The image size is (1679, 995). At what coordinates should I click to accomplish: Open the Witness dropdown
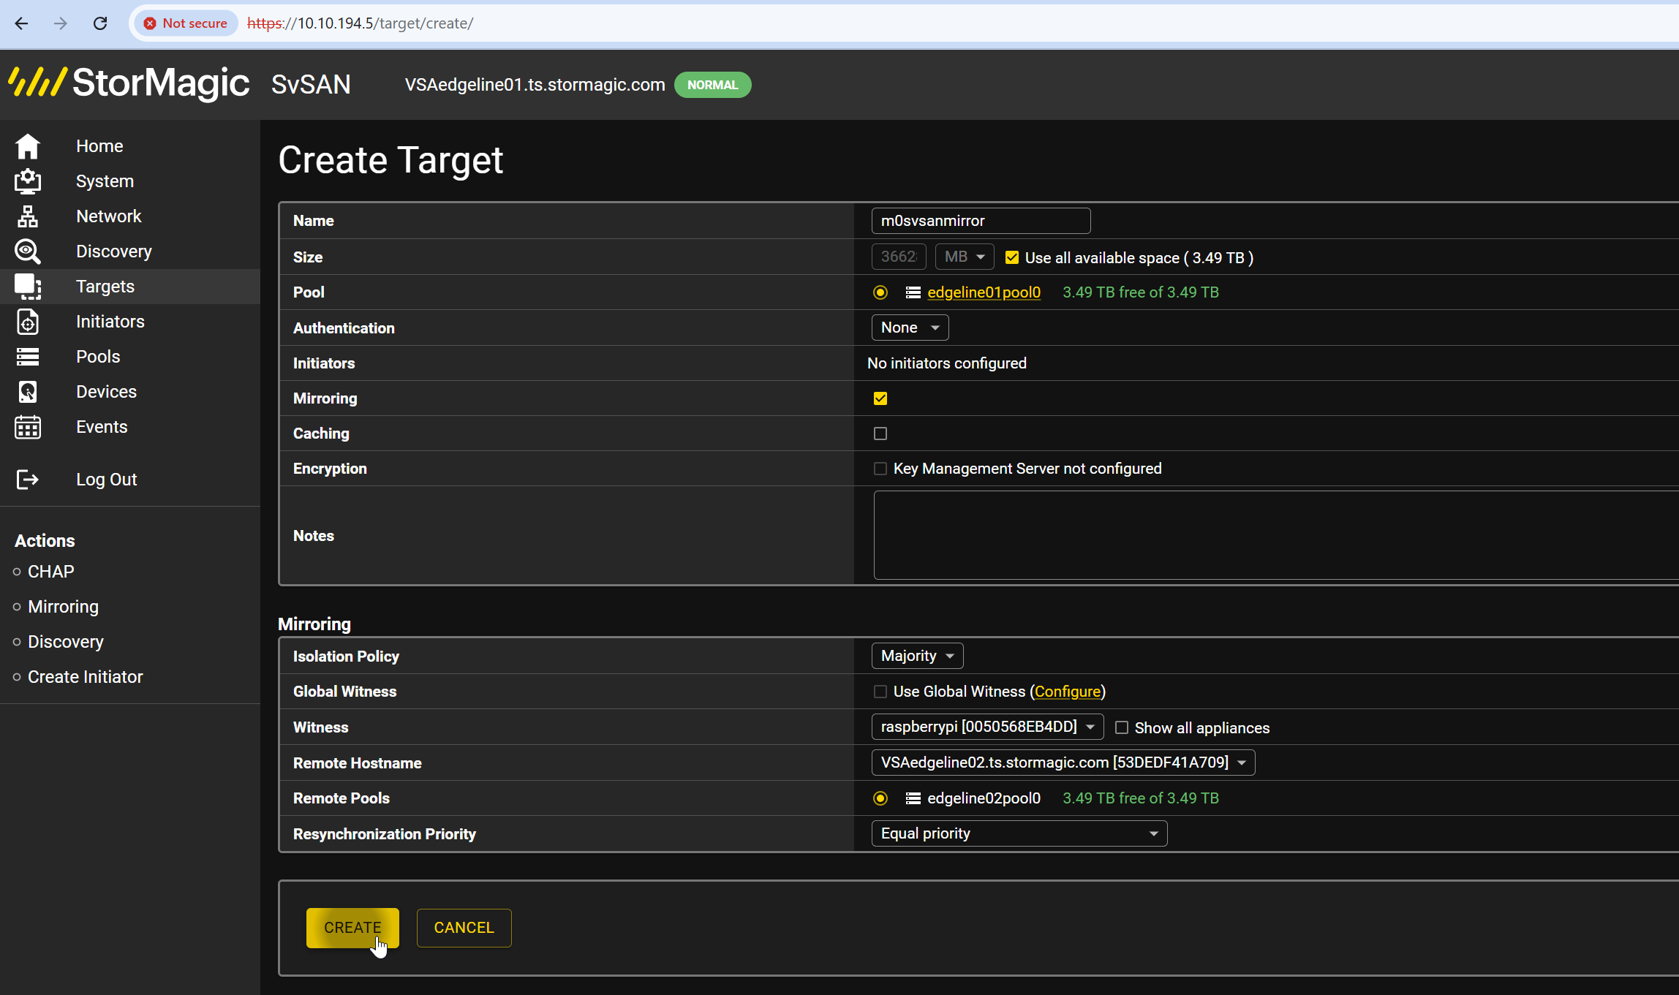point(987,727)
